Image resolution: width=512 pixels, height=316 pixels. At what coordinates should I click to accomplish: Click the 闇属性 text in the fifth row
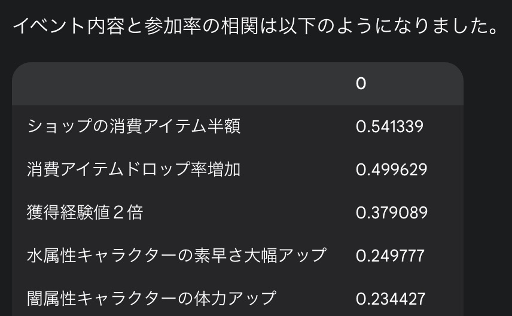[51, 299]
